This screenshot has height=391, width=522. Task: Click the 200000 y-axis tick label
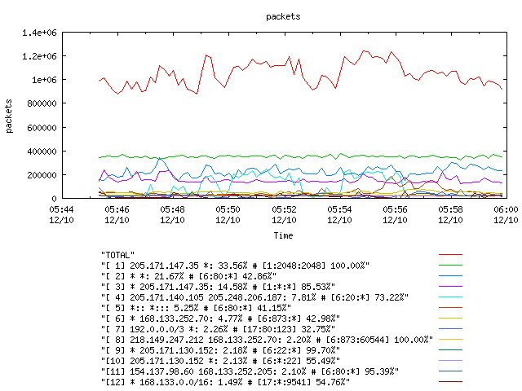(x=42, y=175)
